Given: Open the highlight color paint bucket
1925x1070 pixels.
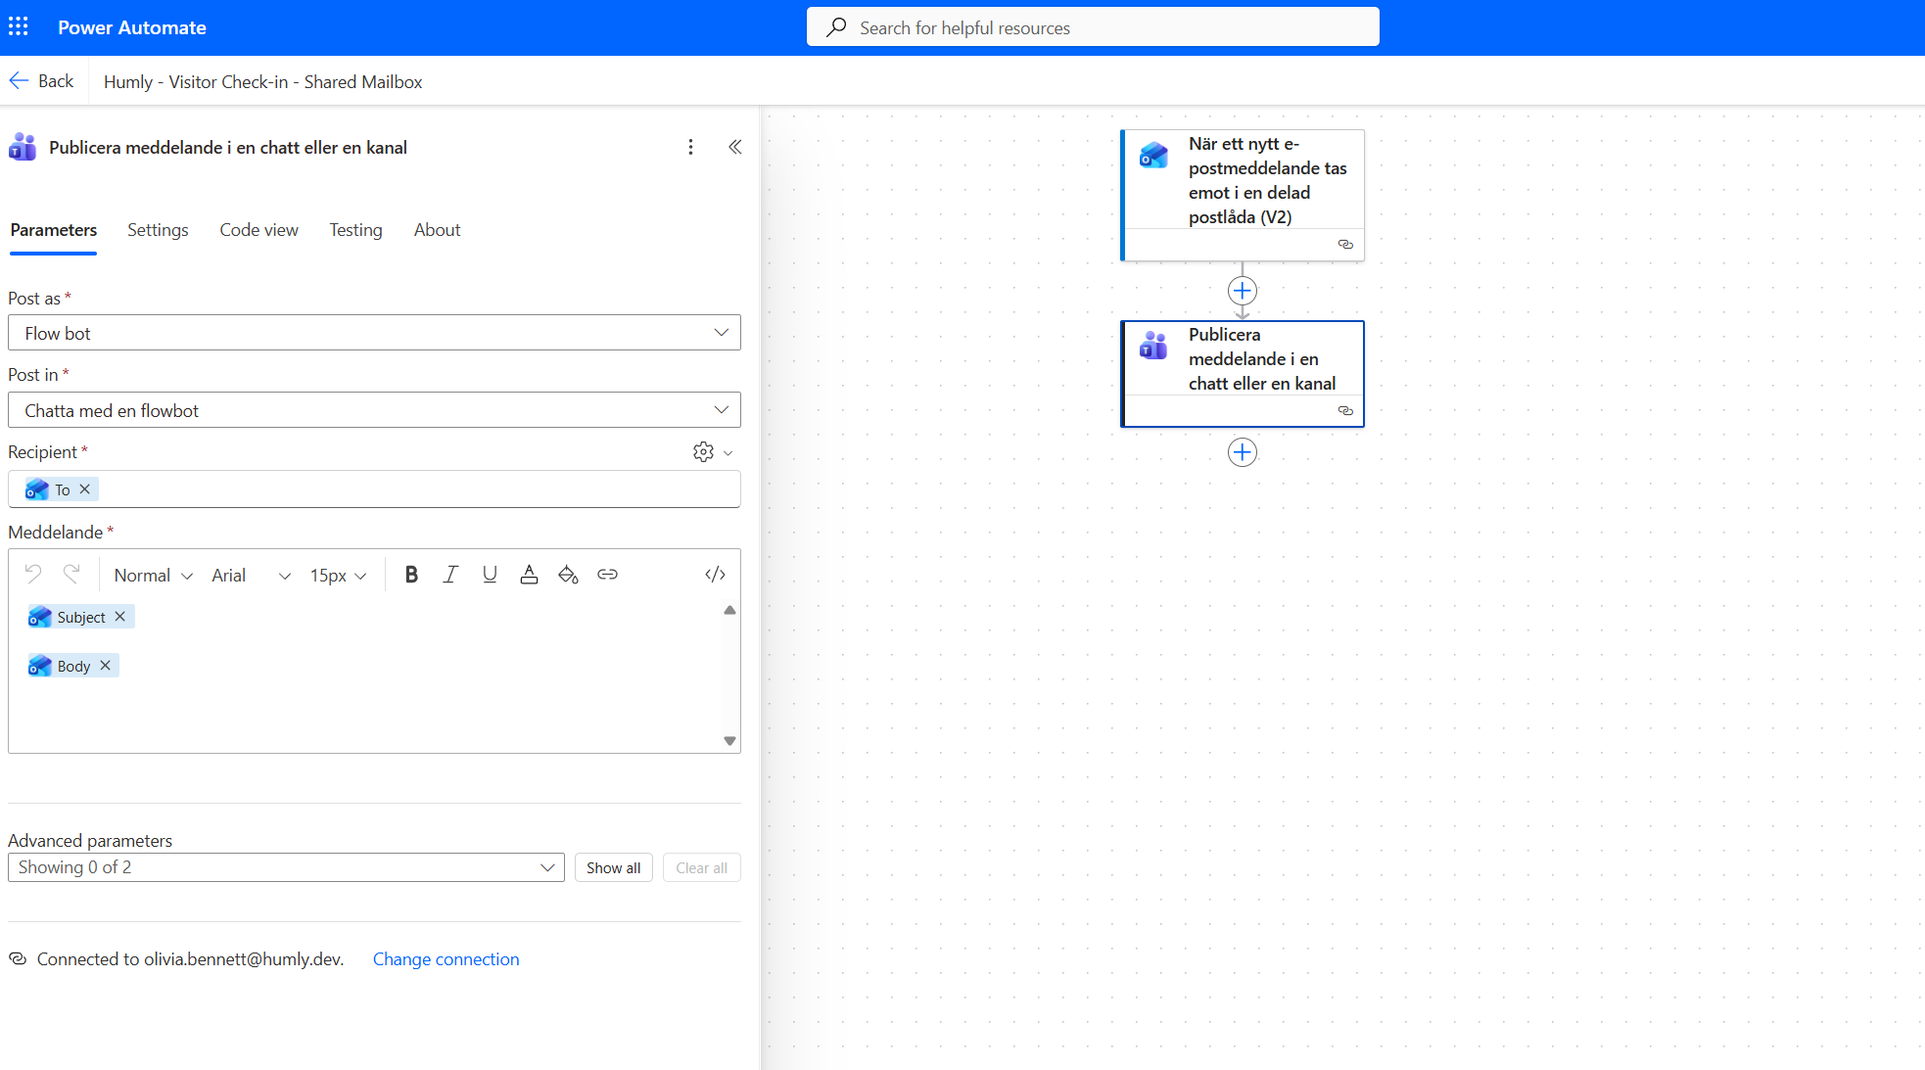Looking at the screenshot, I should [568, 575].
